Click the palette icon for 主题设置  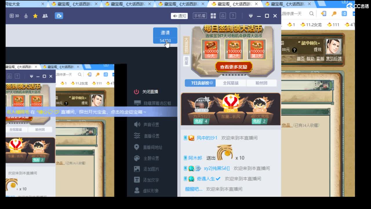pyautogui.click(x=137, y=158)
